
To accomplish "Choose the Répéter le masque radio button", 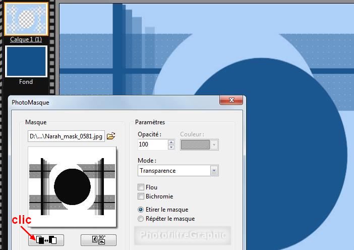I will [141, 219].
